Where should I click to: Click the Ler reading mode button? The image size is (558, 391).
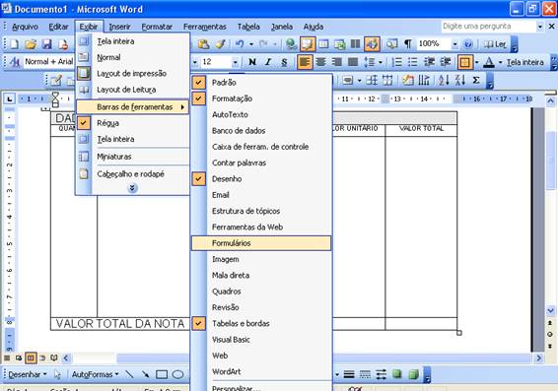pos(495,44)
